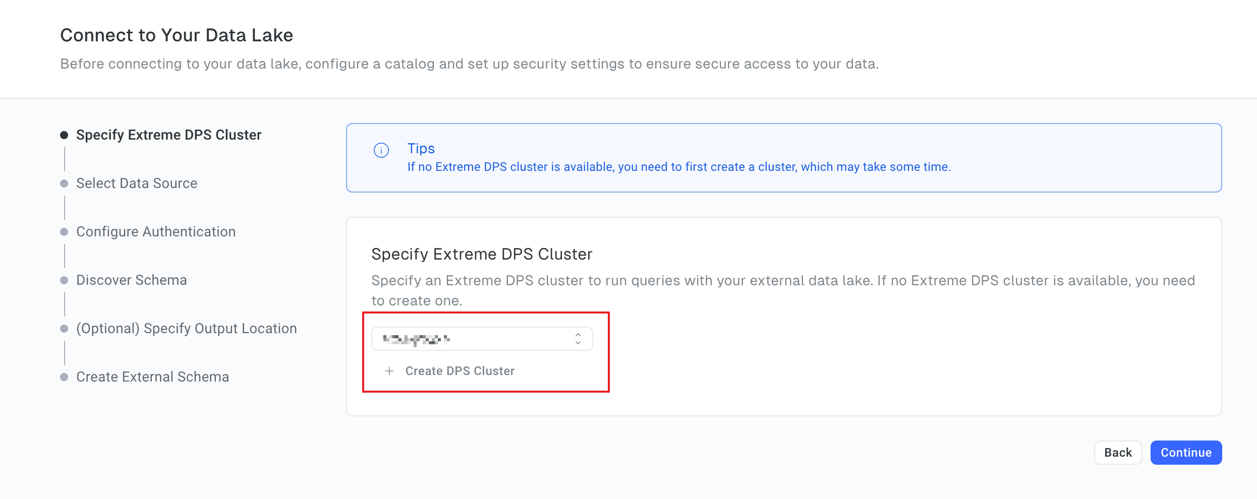
Task: Click the plus icon beside Create DPS Cluster
Action: coord(389,371)
